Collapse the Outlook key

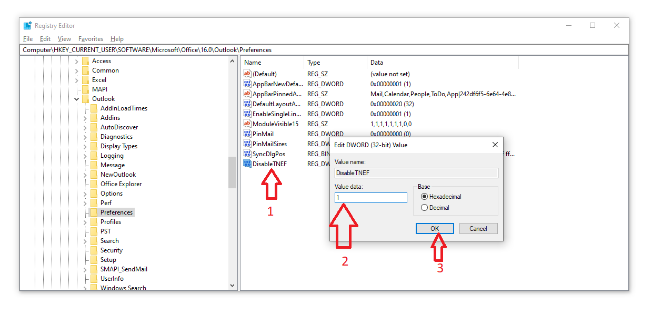pyautogui.click(x=77, y=99)
